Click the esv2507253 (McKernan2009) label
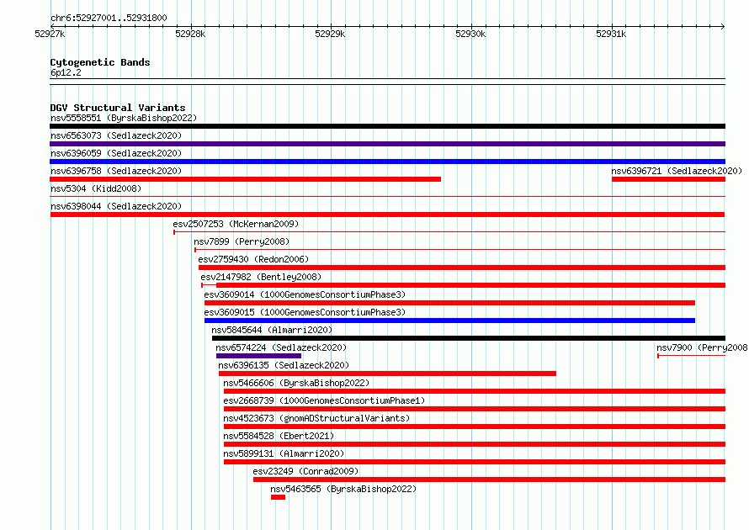 click(x=236, y=224)
